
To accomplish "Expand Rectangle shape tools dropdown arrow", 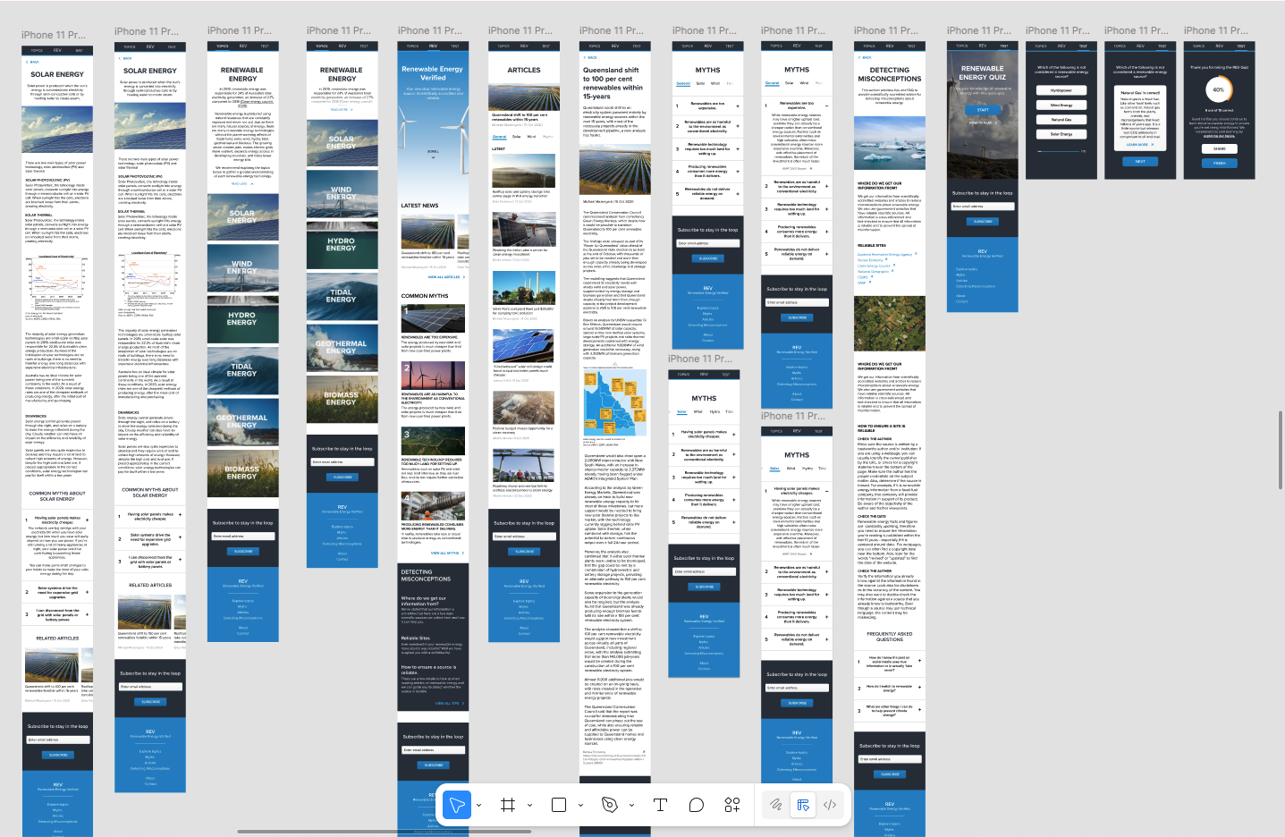I will 580,806.
